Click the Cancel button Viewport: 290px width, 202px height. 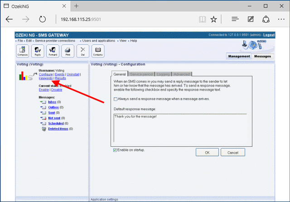(x=232, y=153)
